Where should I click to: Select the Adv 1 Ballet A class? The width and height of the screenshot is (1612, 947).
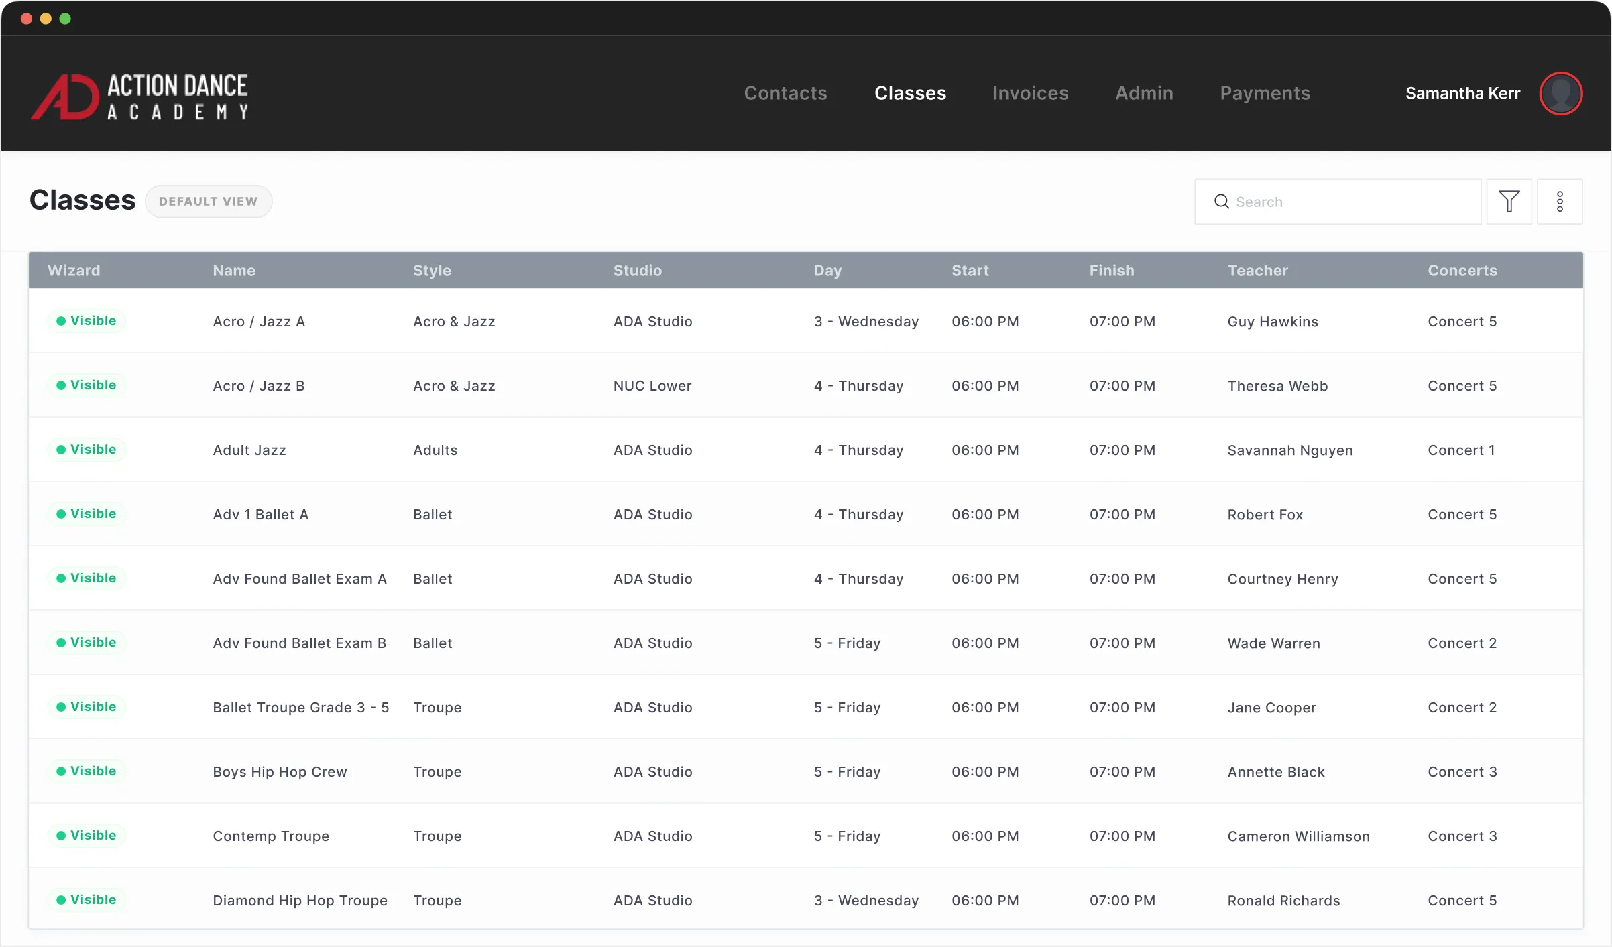[x=260, y=514]
